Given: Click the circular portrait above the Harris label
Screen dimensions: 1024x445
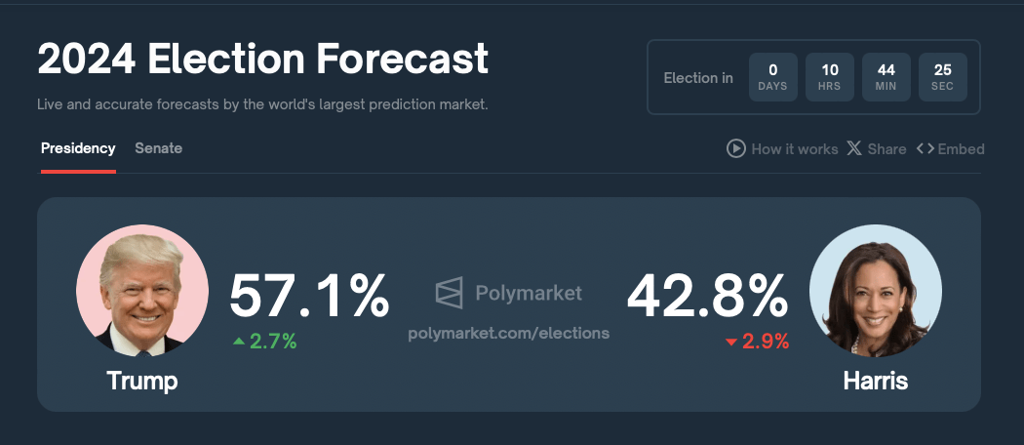Looking at the screenshot, I should click(x=876, y=291).
